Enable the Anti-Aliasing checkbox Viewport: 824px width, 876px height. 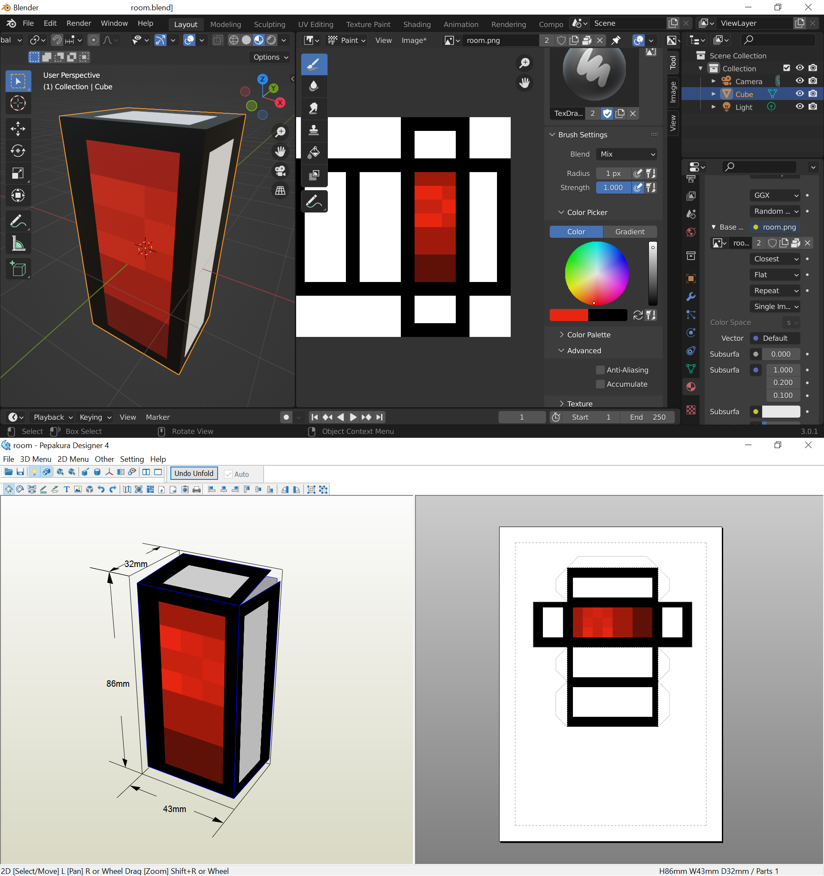pos(600,370)
